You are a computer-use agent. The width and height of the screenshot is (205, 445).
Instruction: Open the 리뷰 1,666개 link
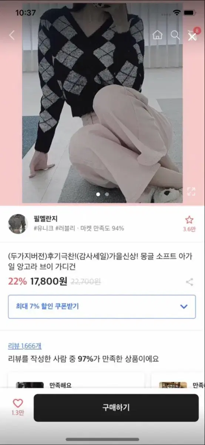[25, 346]
